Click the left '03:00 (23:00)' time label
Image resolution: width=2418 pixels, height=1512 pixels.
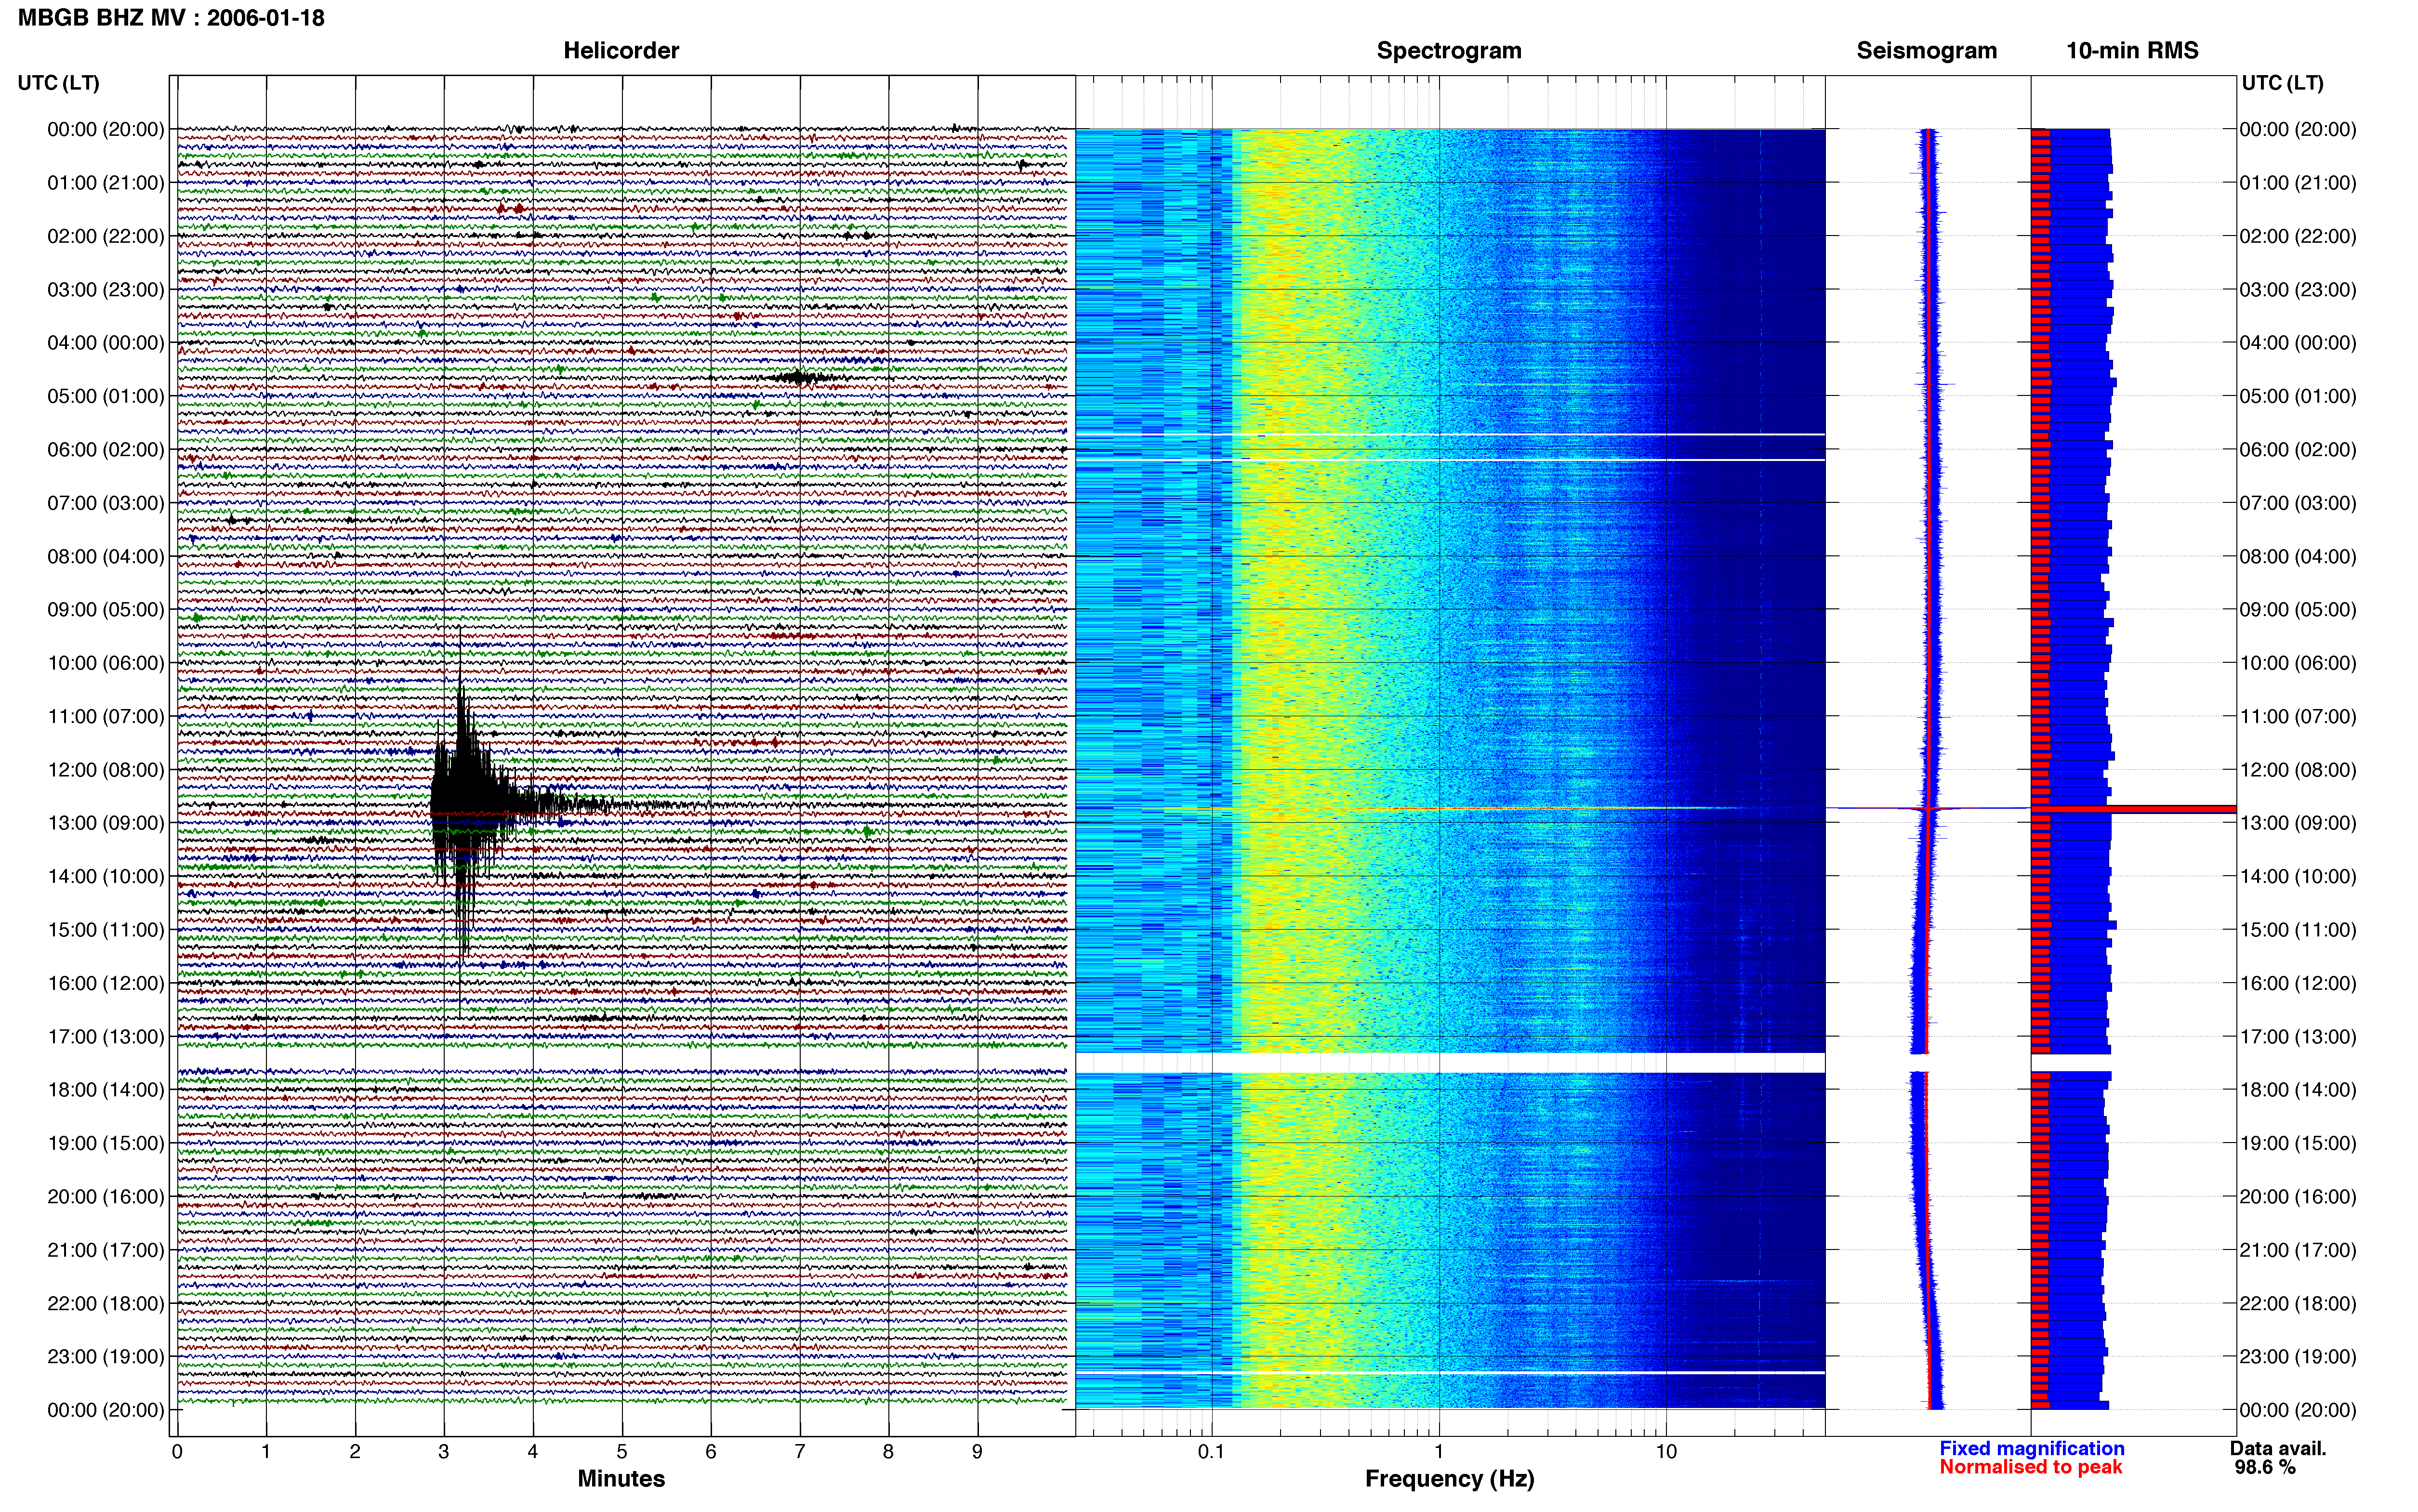[x=106, y=290]
